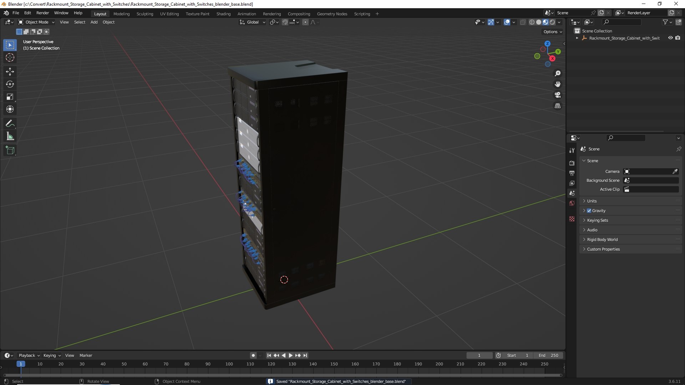Hide Rackmount collection with eye icon
The image size is (685, 385).
pyautogui.click(x=670, y=38)
